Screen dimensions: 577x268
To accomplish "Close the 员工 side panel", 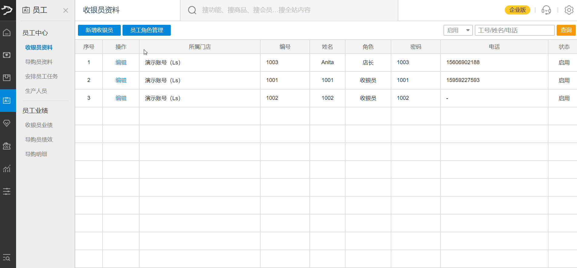I will click(x=66, y=11).
